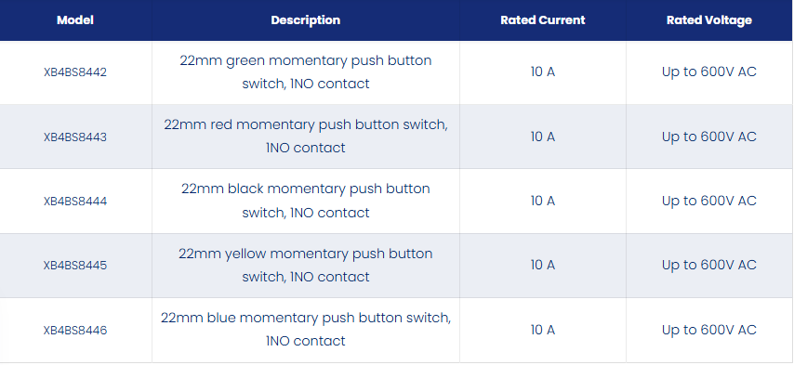Click rated voltage cell for XB4BS8445
This screenshot has width=794, height=365.
pos(708,265)
